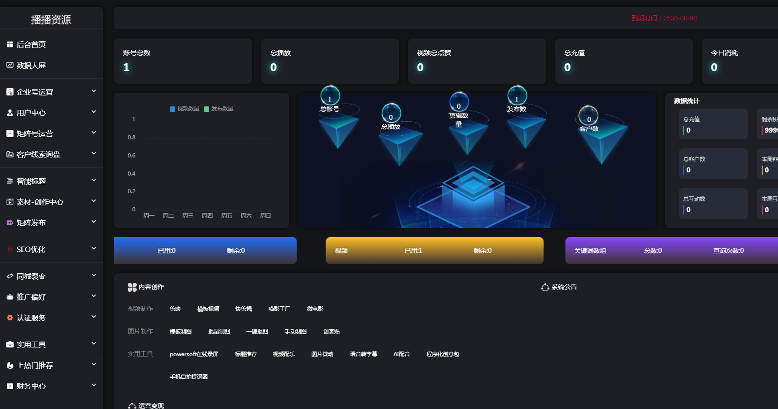Click the 总播放 globe in the 3D panel
The image size is (778, 409).
point(391,113)
